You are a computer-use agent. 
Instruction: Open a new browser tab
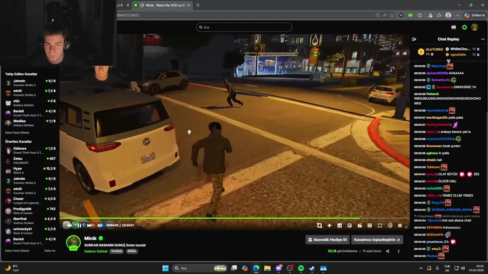pos(198,5)
